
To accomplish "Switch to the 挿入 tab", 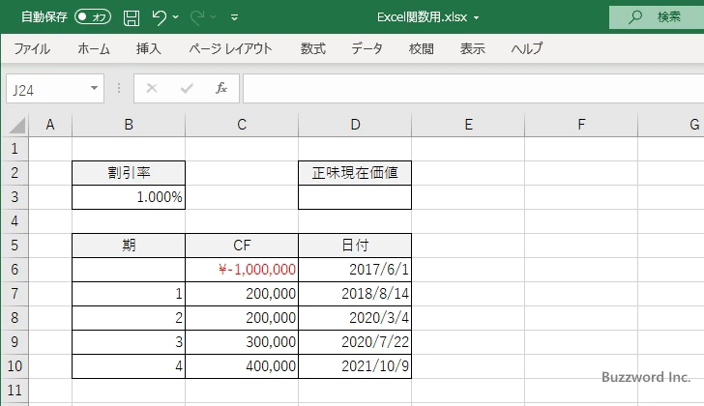I will 149,48.
